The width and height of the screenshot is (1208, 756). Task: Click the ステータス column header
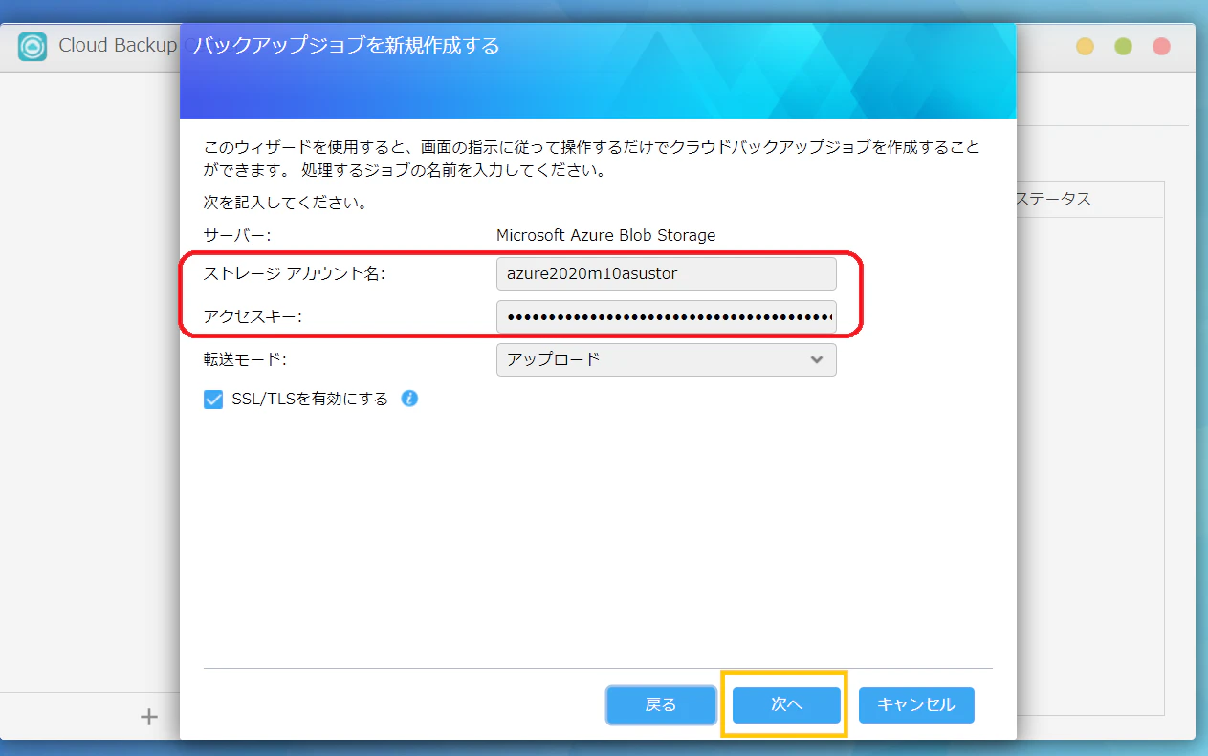coord(1052,200)
